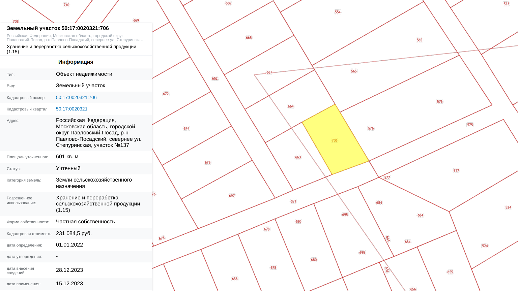The image size is (518, 291).
Task: Click map parcel label 672
Action: tap(166, 94)
